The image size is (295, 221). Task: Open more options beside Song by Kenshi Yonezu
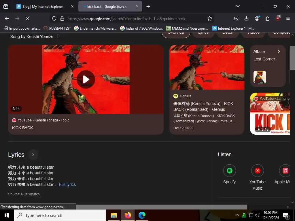pyautogui.click(x=58, y=36)
